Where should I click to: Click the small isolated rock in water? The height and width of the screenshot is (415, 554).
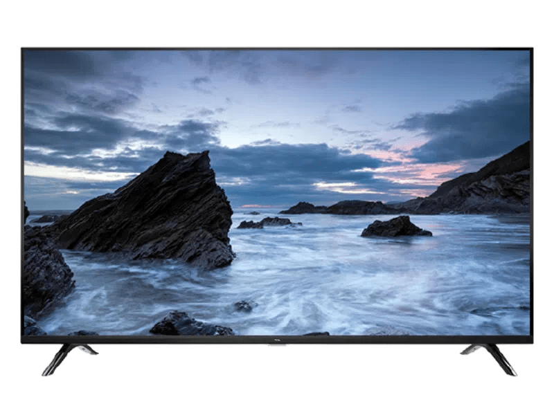[x=395, y=227]
